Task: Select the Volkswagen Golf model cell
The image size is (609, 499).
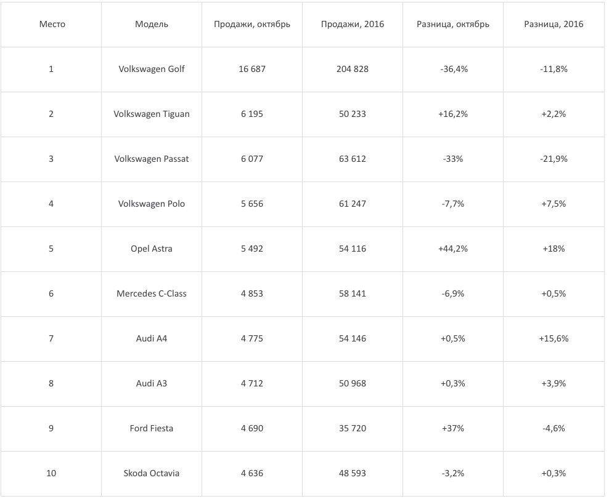Action: pyautogui.click(x=152, y=69)
